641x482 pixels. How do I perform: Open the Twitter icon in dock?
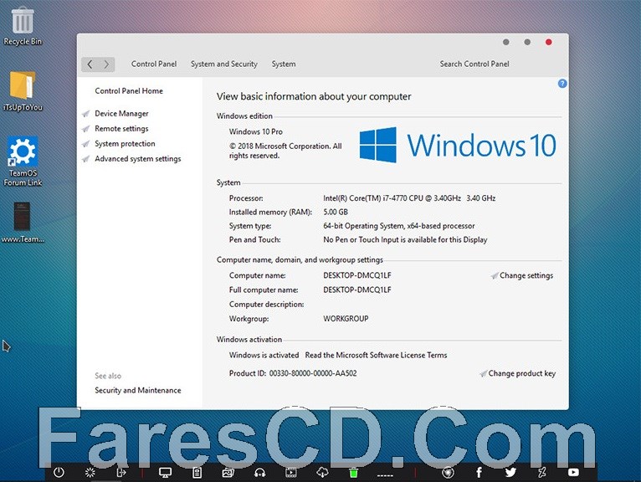click(510, 473)
